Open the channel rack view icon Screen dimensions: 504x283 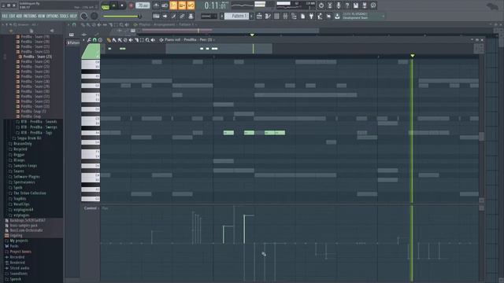[x=276, y=16]
